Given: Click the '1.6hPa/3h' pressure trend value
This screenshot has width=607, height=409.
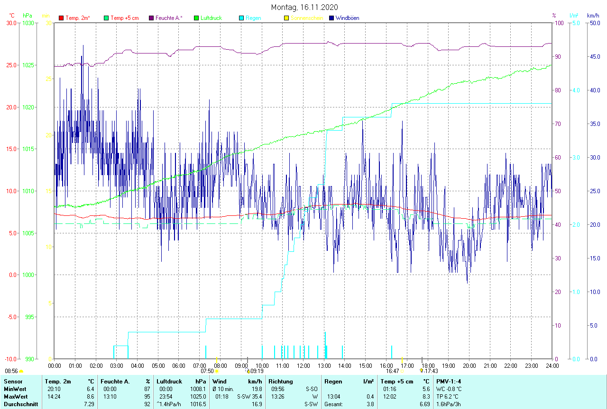Looking at the screenshot, I should pyautogui.click(x=448, y=404).
